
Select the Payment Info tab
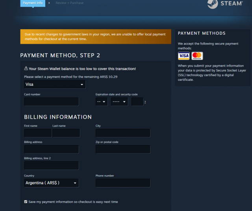pos(33,3)
